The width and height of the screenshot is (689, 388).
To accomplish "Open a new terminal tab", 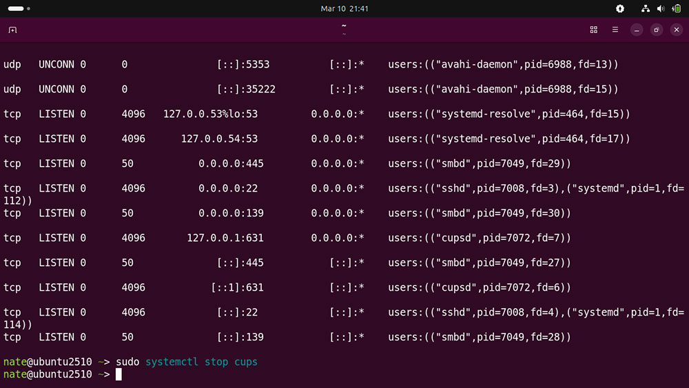I will pyautogui.click(x=12, y=30).
